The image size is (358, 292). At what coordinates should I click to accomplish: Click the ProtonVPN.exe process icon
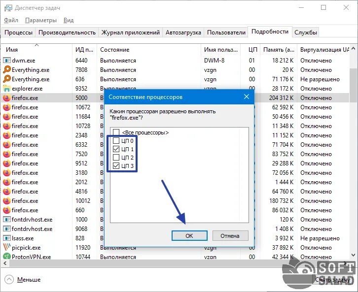click(x=7, y=257)
